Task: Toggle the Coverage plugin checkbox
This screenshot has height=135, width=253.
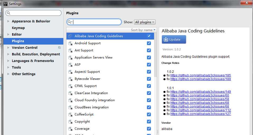Action: click(x=149, y=129)
